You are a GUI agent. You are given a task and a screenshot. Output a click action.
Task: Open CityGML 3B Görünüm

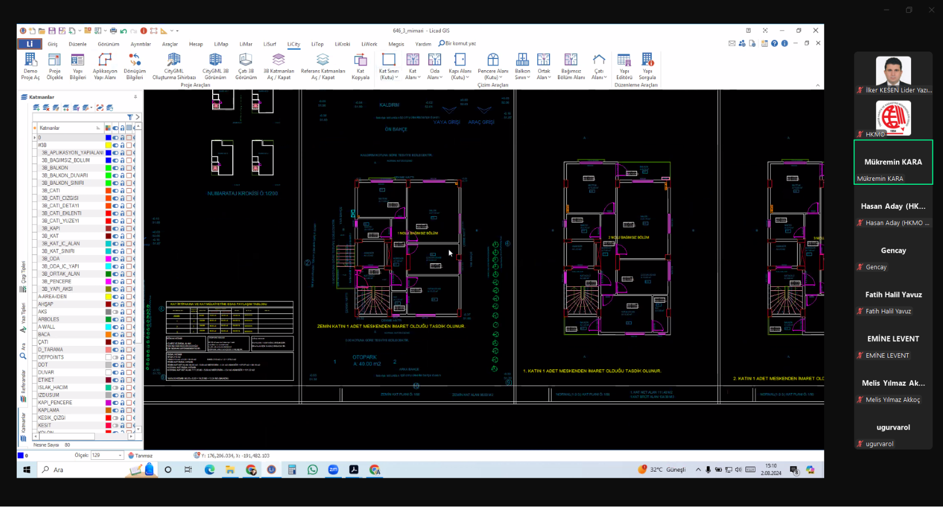[x=216, y=66]
